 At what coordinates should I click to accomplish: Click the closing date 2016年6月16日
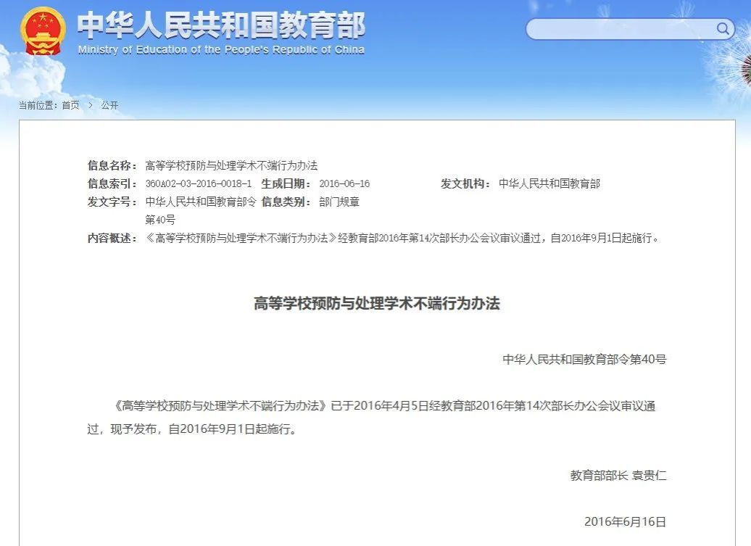coord(624,521)
